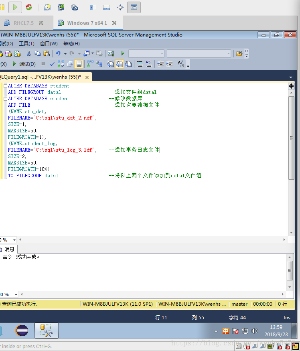
Task: Toggle include actual execution plan
Action: click(x=90, y=64)
